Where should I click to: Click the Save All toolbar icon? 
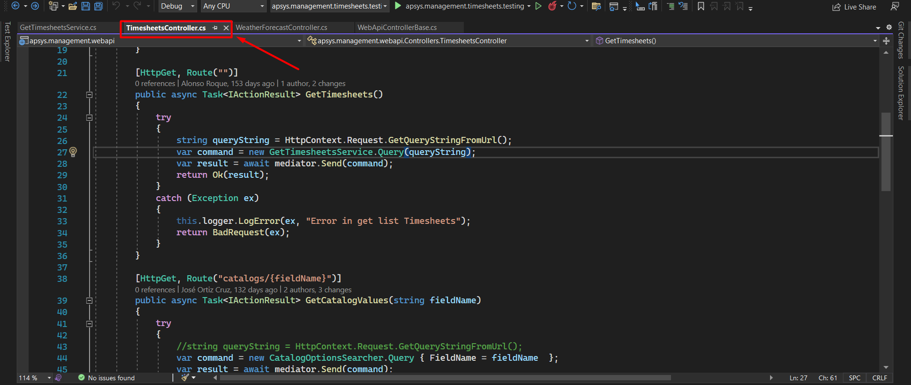pos(99,6)
